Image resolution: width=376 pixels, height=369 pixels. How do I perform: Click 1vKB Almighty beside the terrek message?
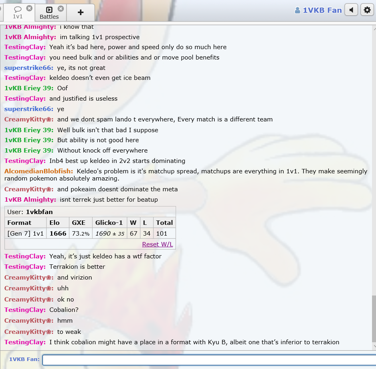pyautogui.click(x=30, y=200)
